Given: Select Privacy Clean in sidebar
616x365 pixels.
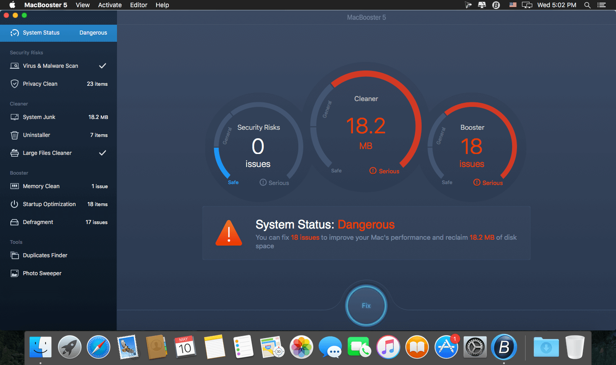Looking at the screenshot, I should coord(58,84).
